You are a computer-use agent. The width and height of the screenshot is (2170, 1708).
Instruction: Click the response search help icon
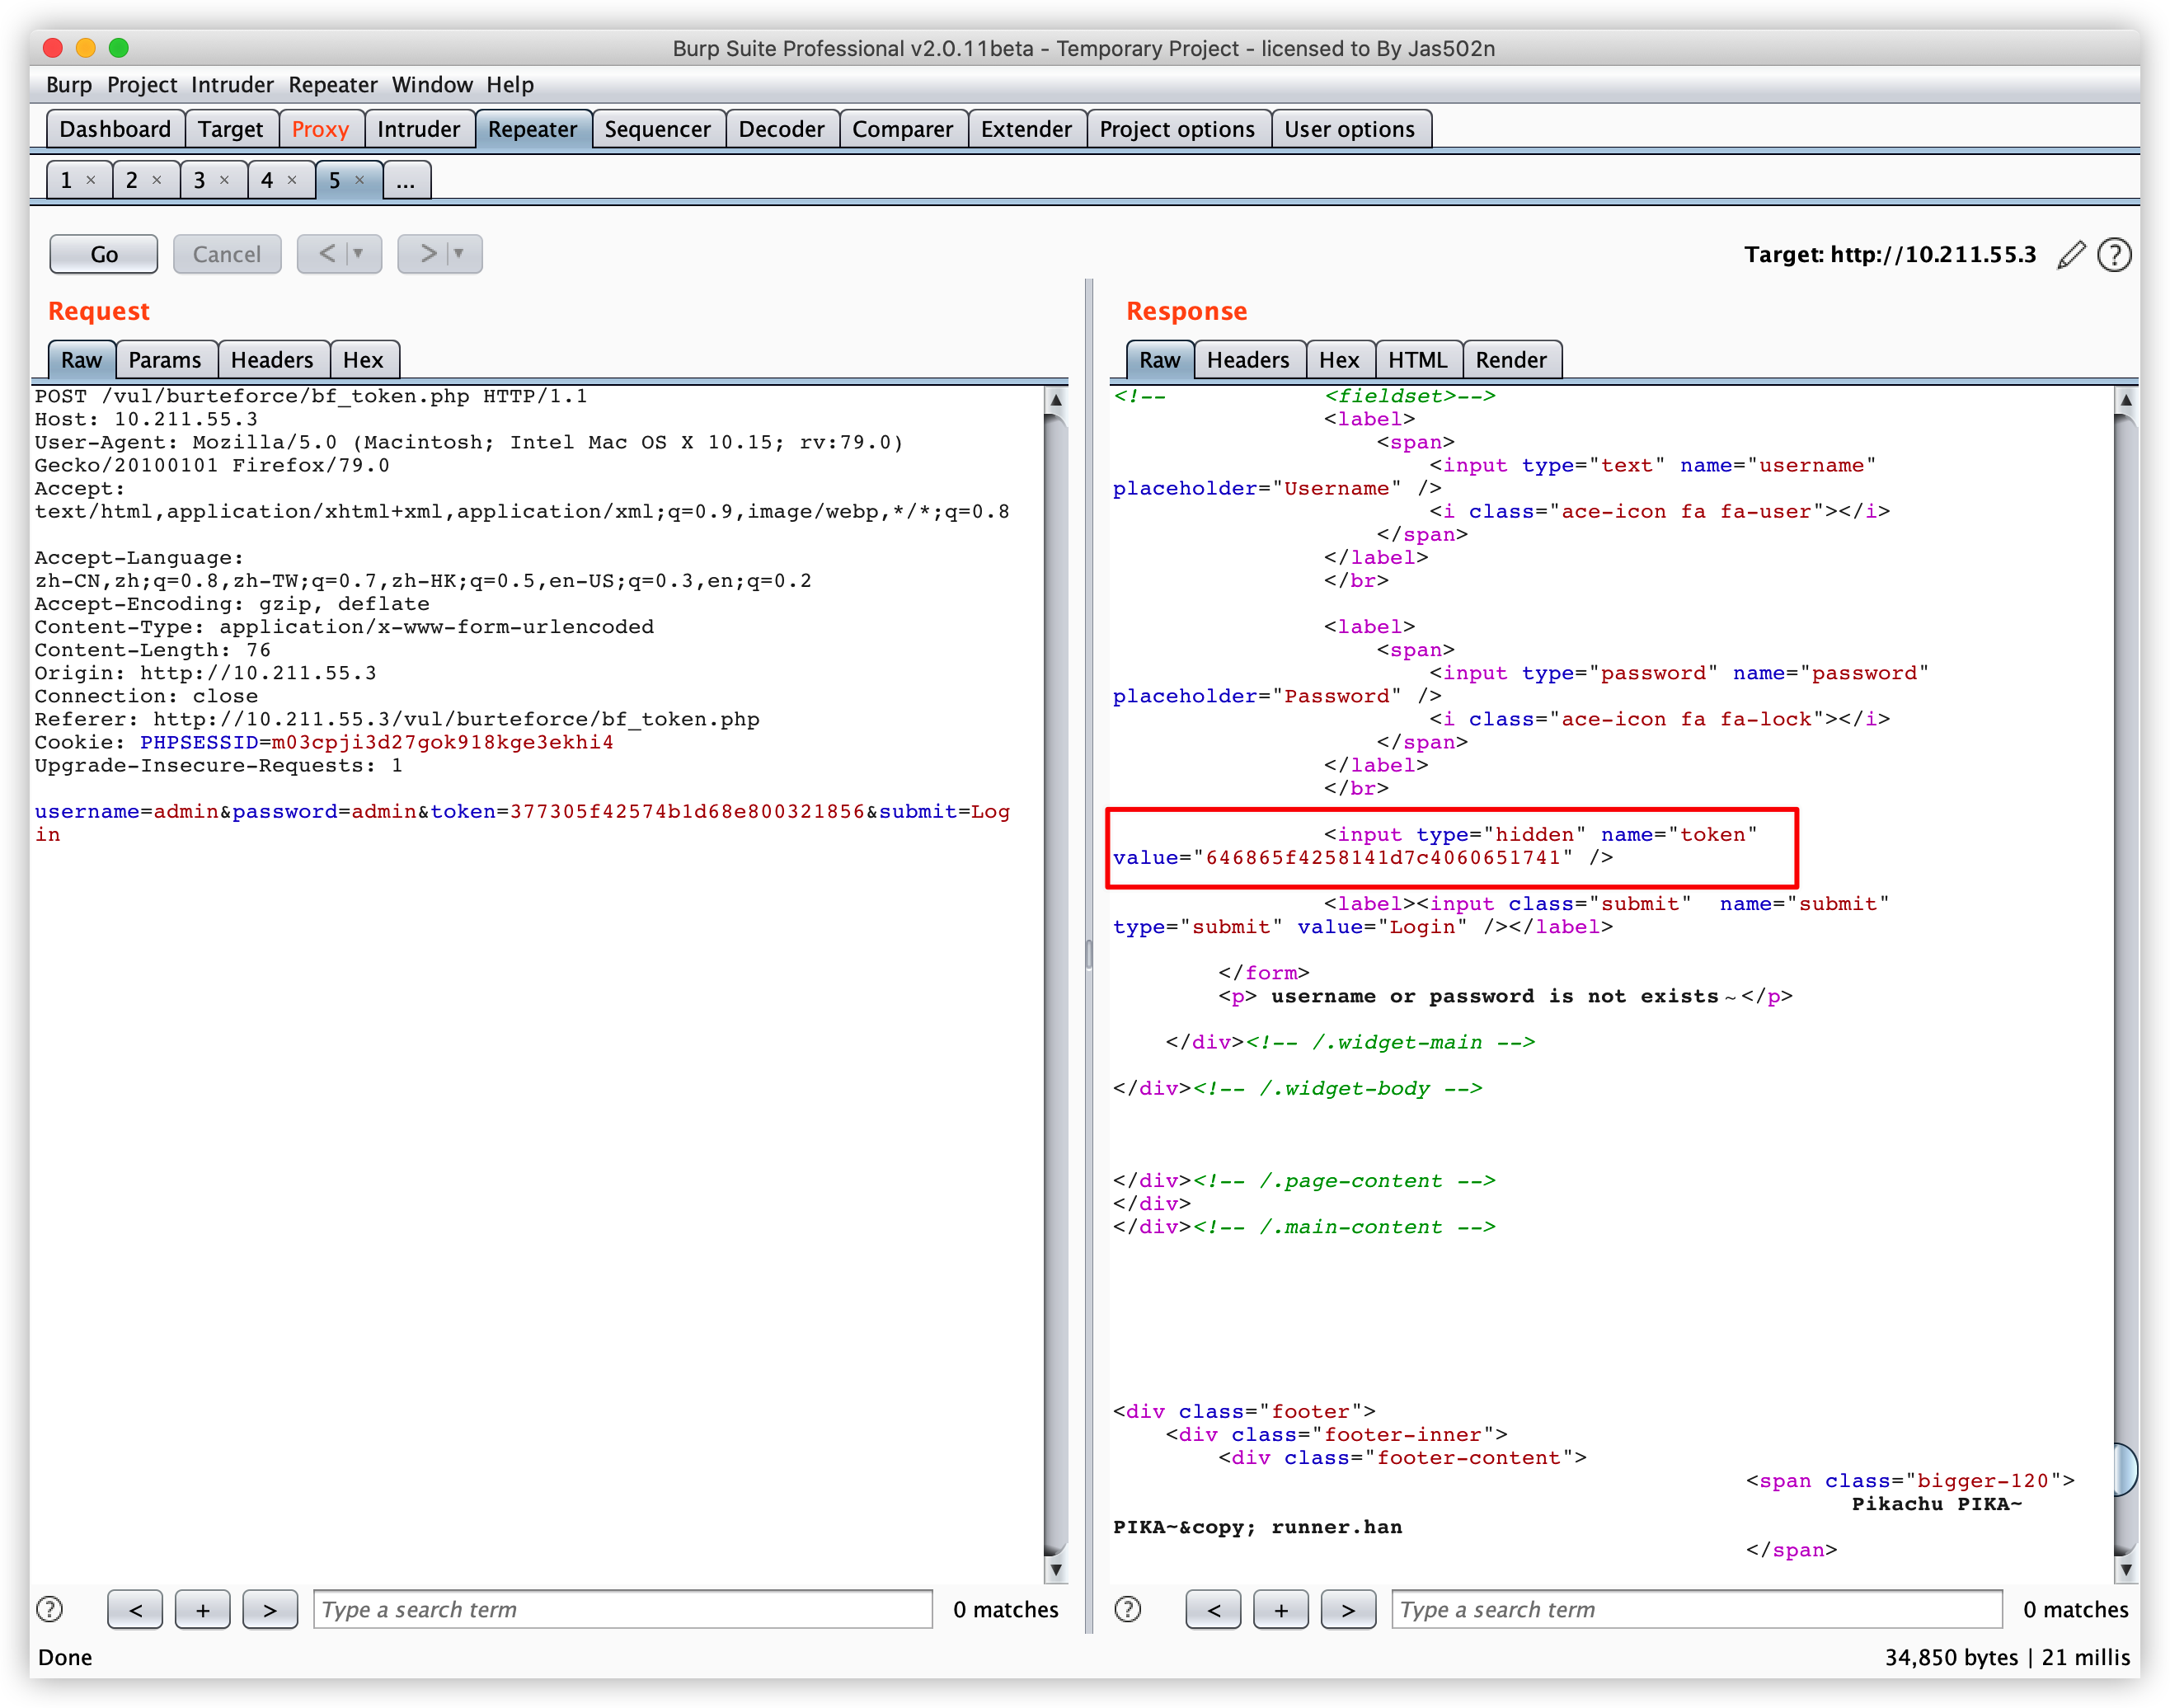click(1127, 1609)
